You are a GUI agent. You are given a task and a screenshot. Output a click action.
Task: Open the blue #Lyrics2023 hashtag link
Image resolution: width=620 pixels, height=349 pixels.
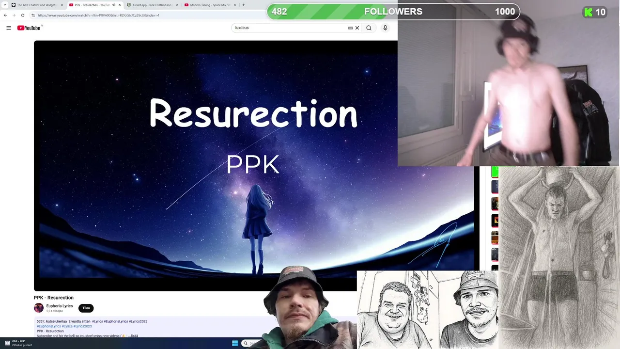coord(82,326)
